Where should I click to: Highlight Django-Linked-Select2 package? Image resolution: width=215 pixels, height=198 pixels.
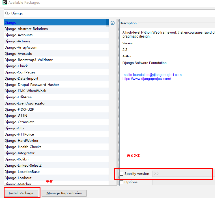coord(23,166)
